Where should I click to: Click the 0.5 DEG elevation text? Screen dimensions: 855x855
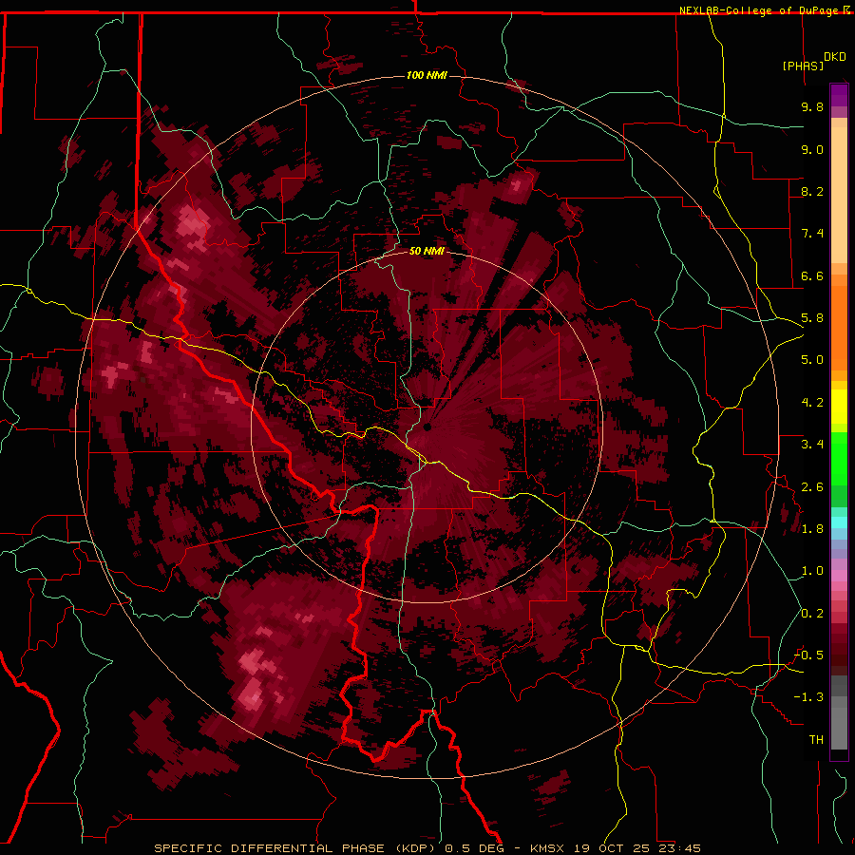(474, 848)
